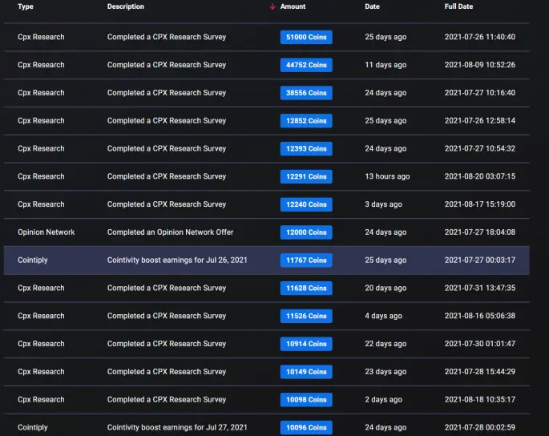Click the Amount column header label
Image resolution: width=549 pixels, height=436 pixels.
tap(293, 6)
